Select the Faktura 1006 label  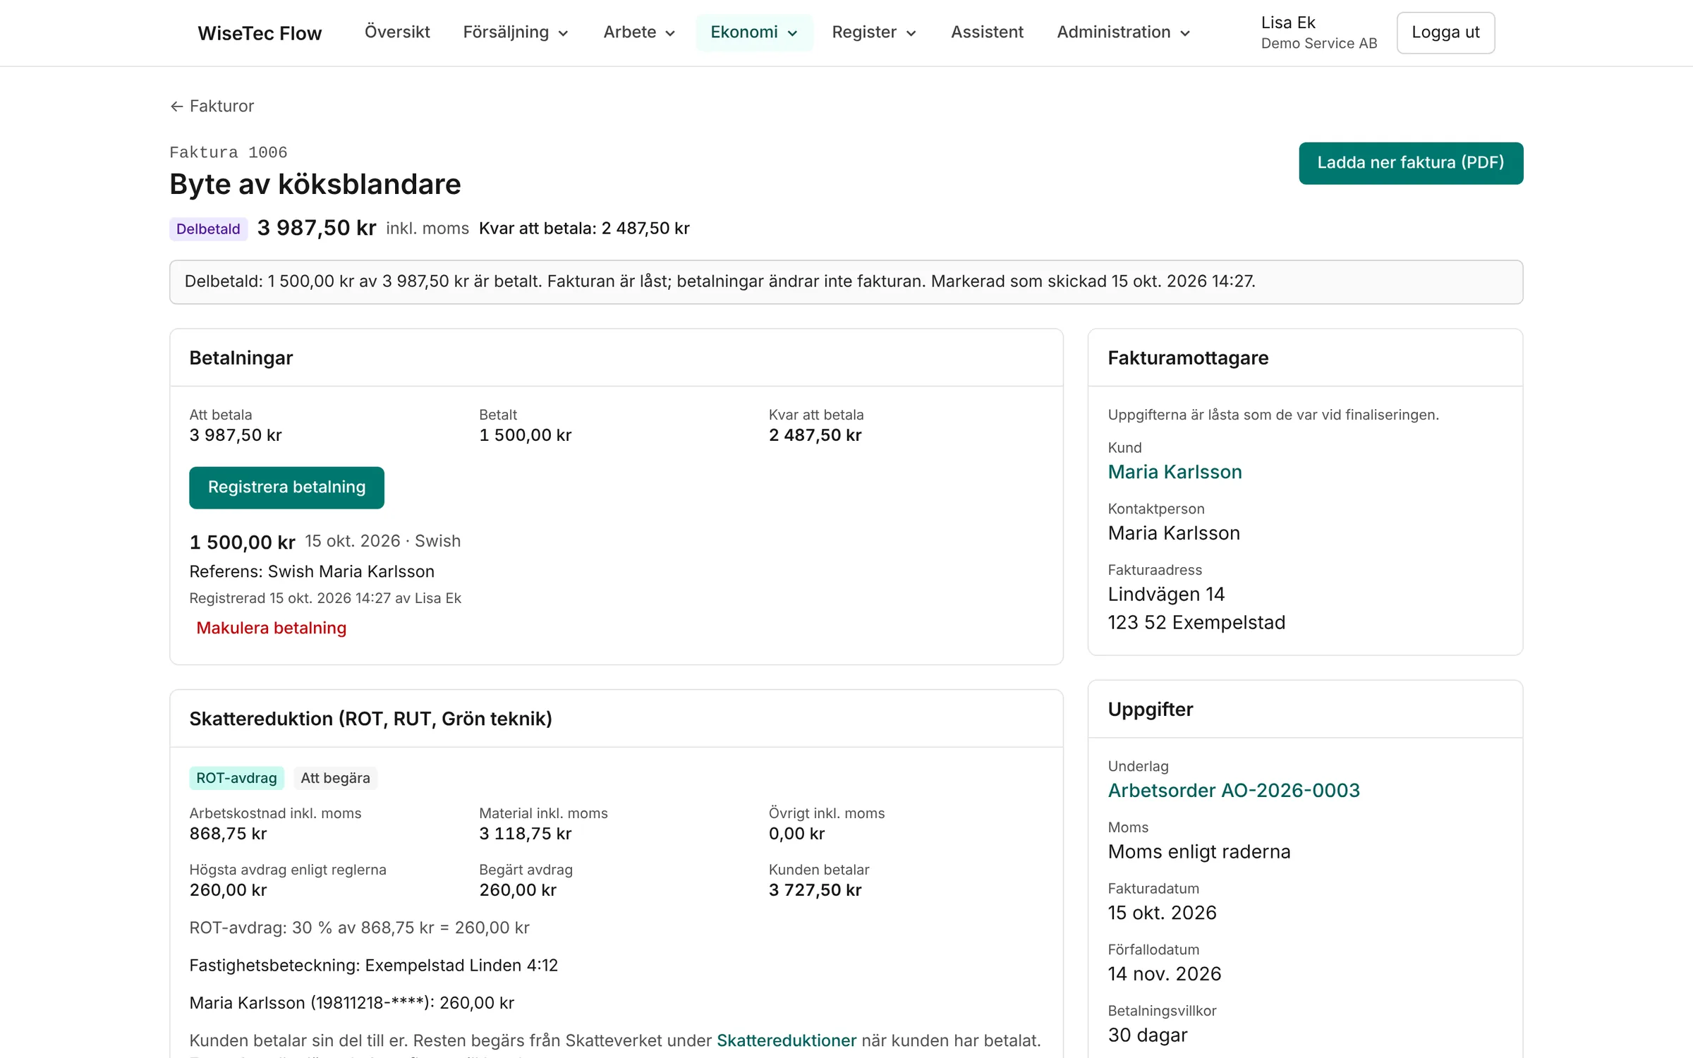pyautogui.click(x=229, y=152)
